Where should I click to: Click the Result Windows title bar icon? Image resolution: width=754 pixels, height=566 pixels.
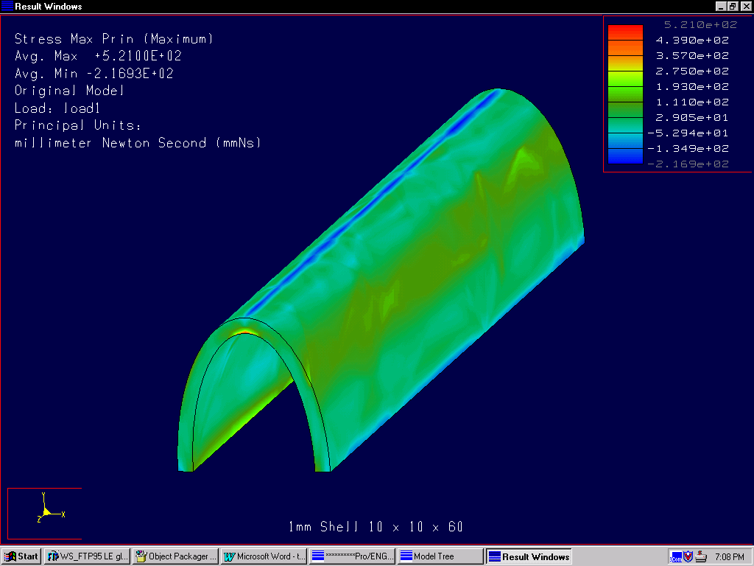tap(7, 7)
